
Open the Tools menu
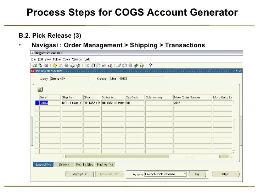pos(67,59)
